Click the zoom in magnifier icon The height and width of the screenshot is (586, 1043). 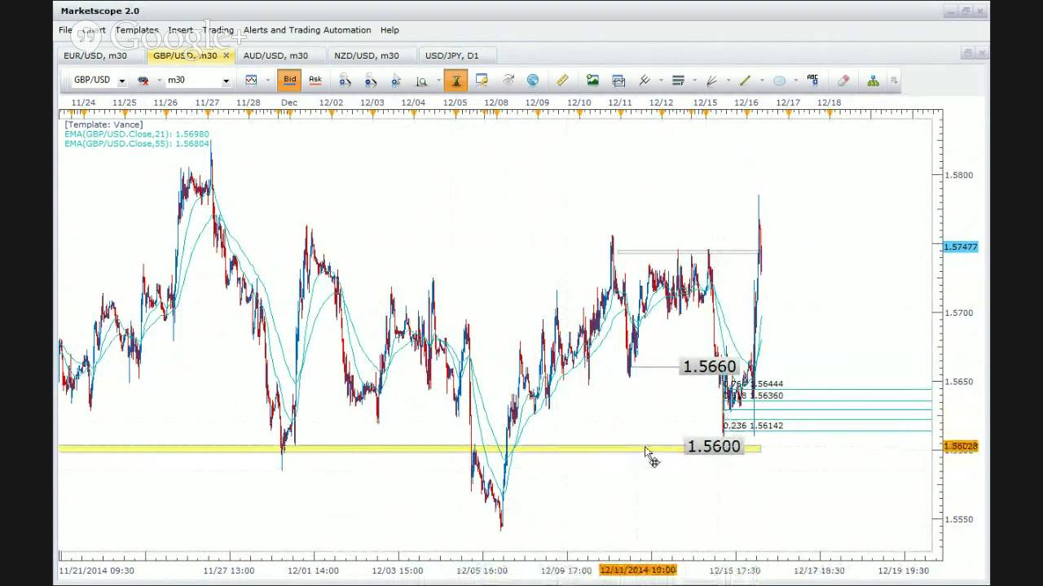(345, 80)
